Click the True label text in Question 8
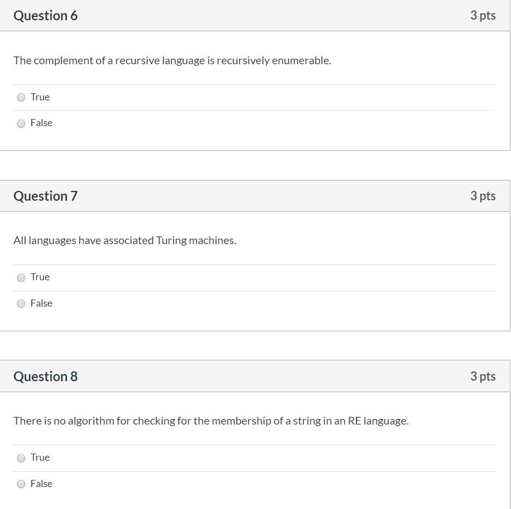511x509 pixels. point(40,457)
